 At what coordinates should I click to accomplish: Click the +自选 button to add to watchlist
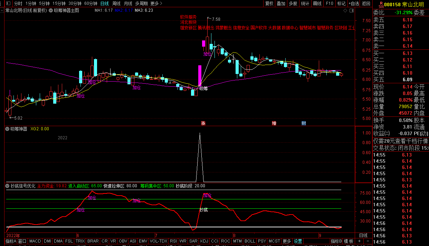click(354, 3)
